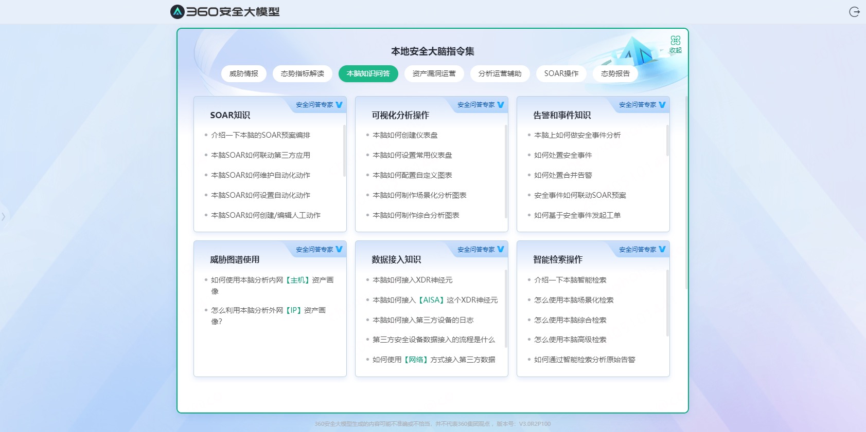Open the 分析运营辅助 tab
The width and height of the screenshot is (866, 432).
tap(500, 73)
